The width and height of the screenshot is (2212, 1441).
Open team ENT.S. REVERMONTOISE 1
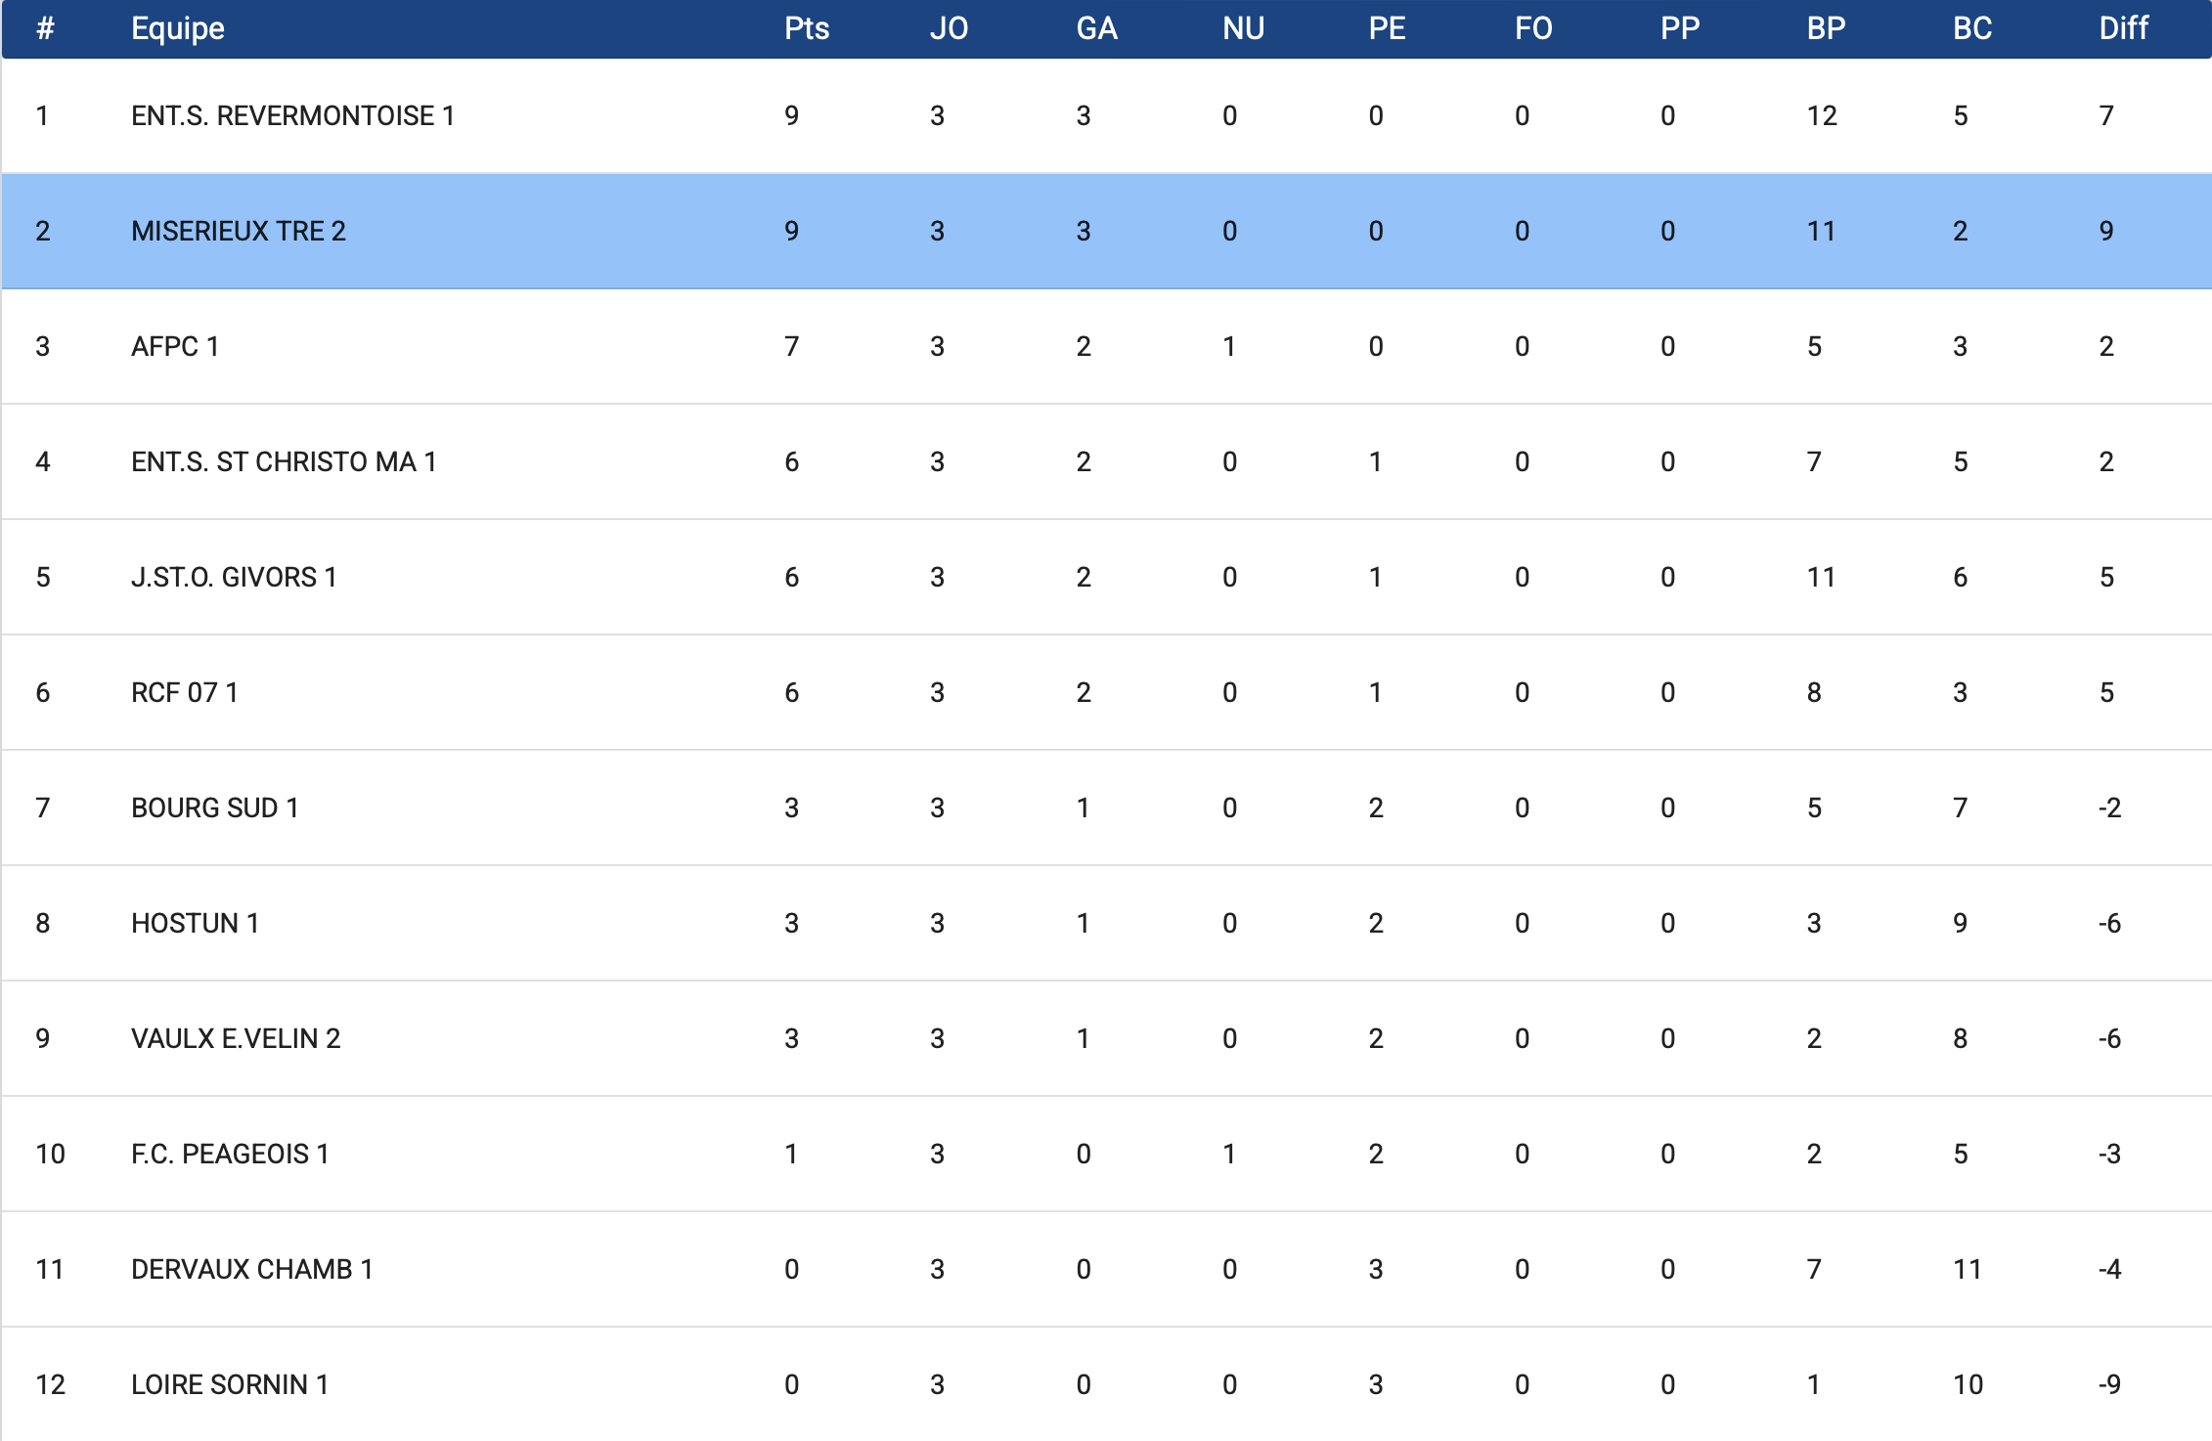(292, 115)
